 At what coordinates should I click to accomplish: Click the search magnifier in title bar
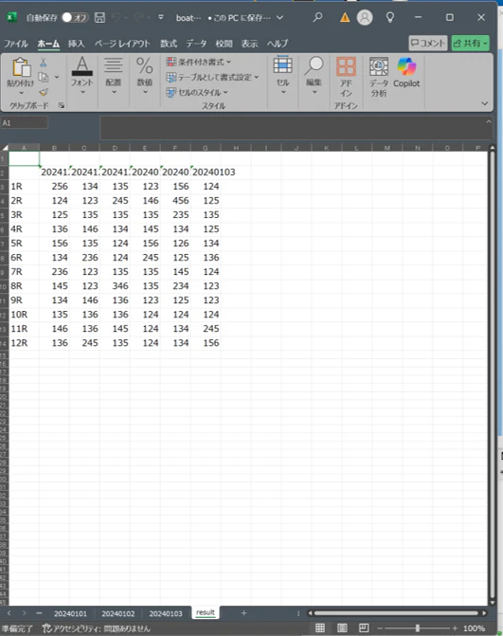317,17
